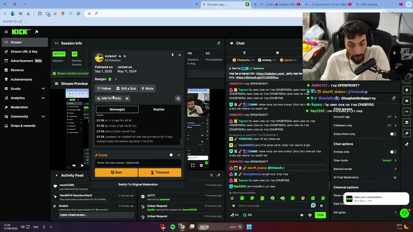
Task: Enter fullscreen on the Stream Preview
Action: 193,165
